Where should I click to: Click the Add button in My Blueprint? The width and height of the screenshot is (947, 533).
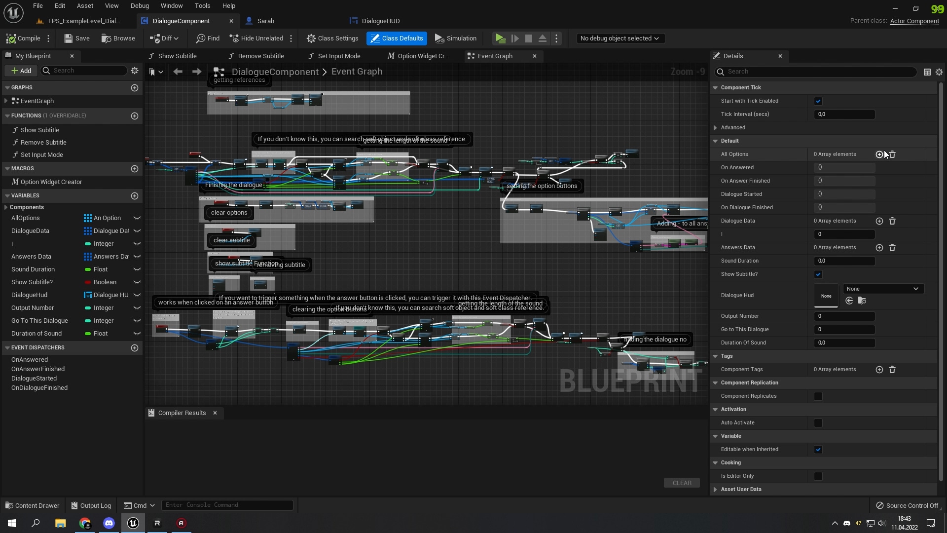[21, 71]
